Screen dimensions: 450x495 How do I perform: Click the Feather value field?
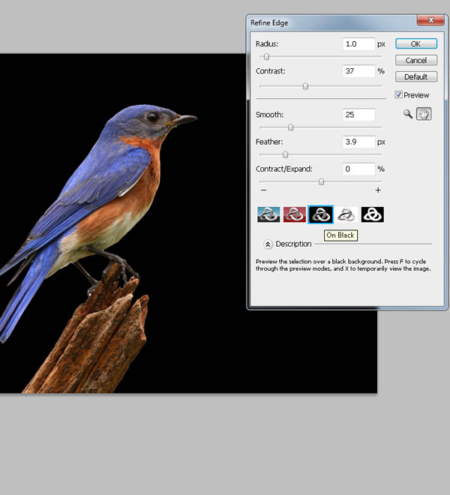pos(358,142)
